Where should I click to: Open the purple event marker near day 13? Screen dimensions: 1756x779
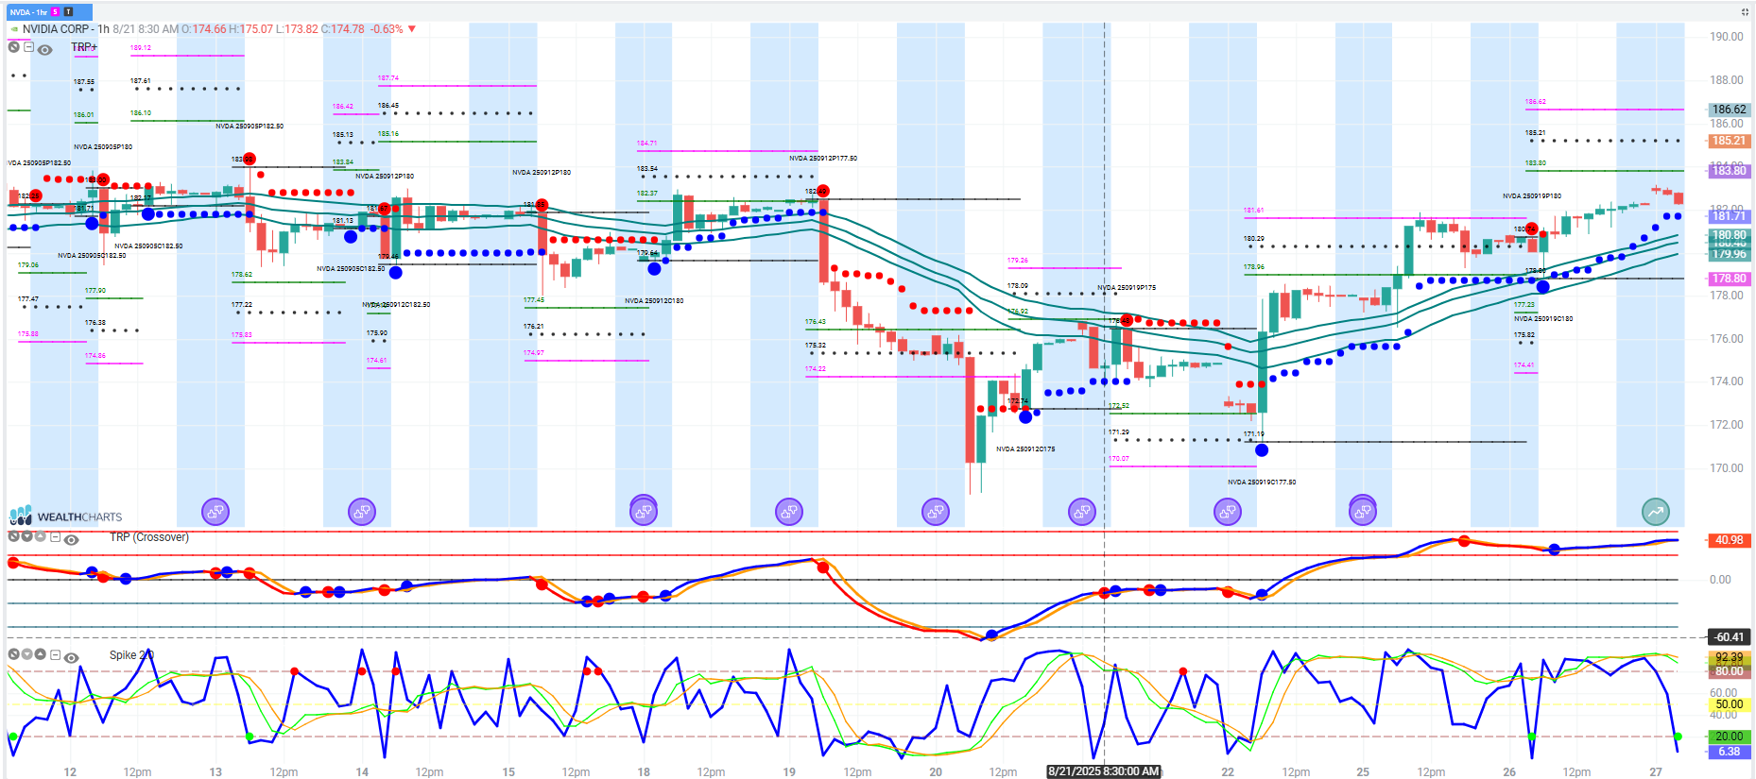click(x=215, y=512)
